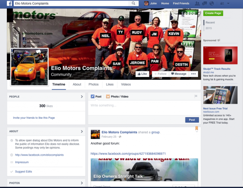
Task: Click the 'group' link in shared post header
Action: (156, 132)
